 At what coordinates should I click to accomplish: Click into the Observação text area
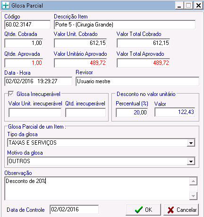pos(97,189)
